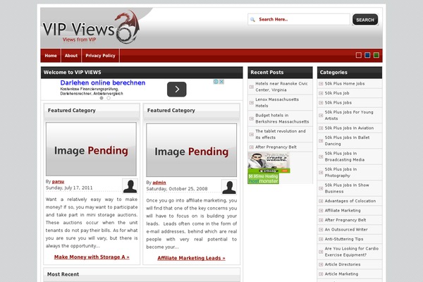Open 50k Plus Jobs In Ballet Dancing
This screenshot has width=423, height=282.
pyautogui.click(x=347, y=140)
